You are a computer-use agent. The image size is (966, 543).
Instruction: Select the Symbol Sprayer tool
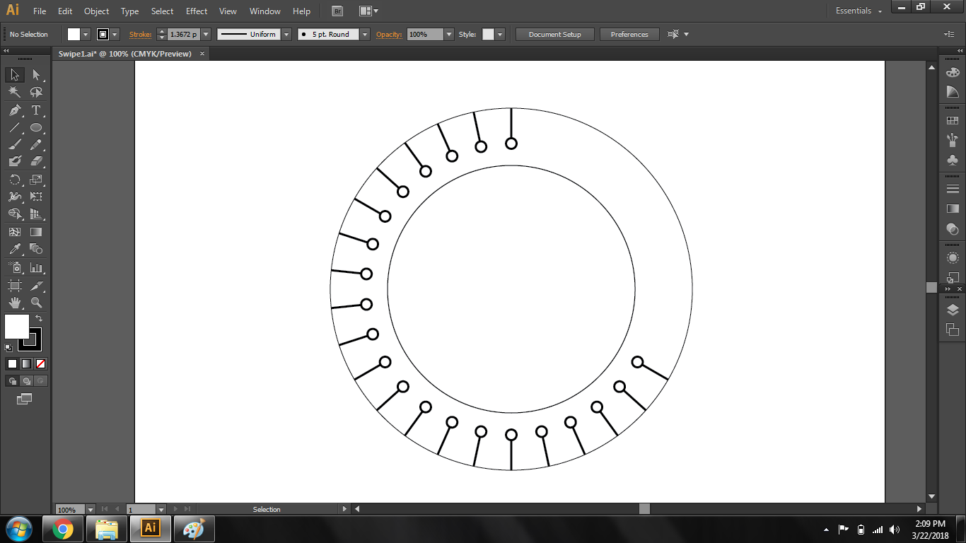[x=14, y=267]
